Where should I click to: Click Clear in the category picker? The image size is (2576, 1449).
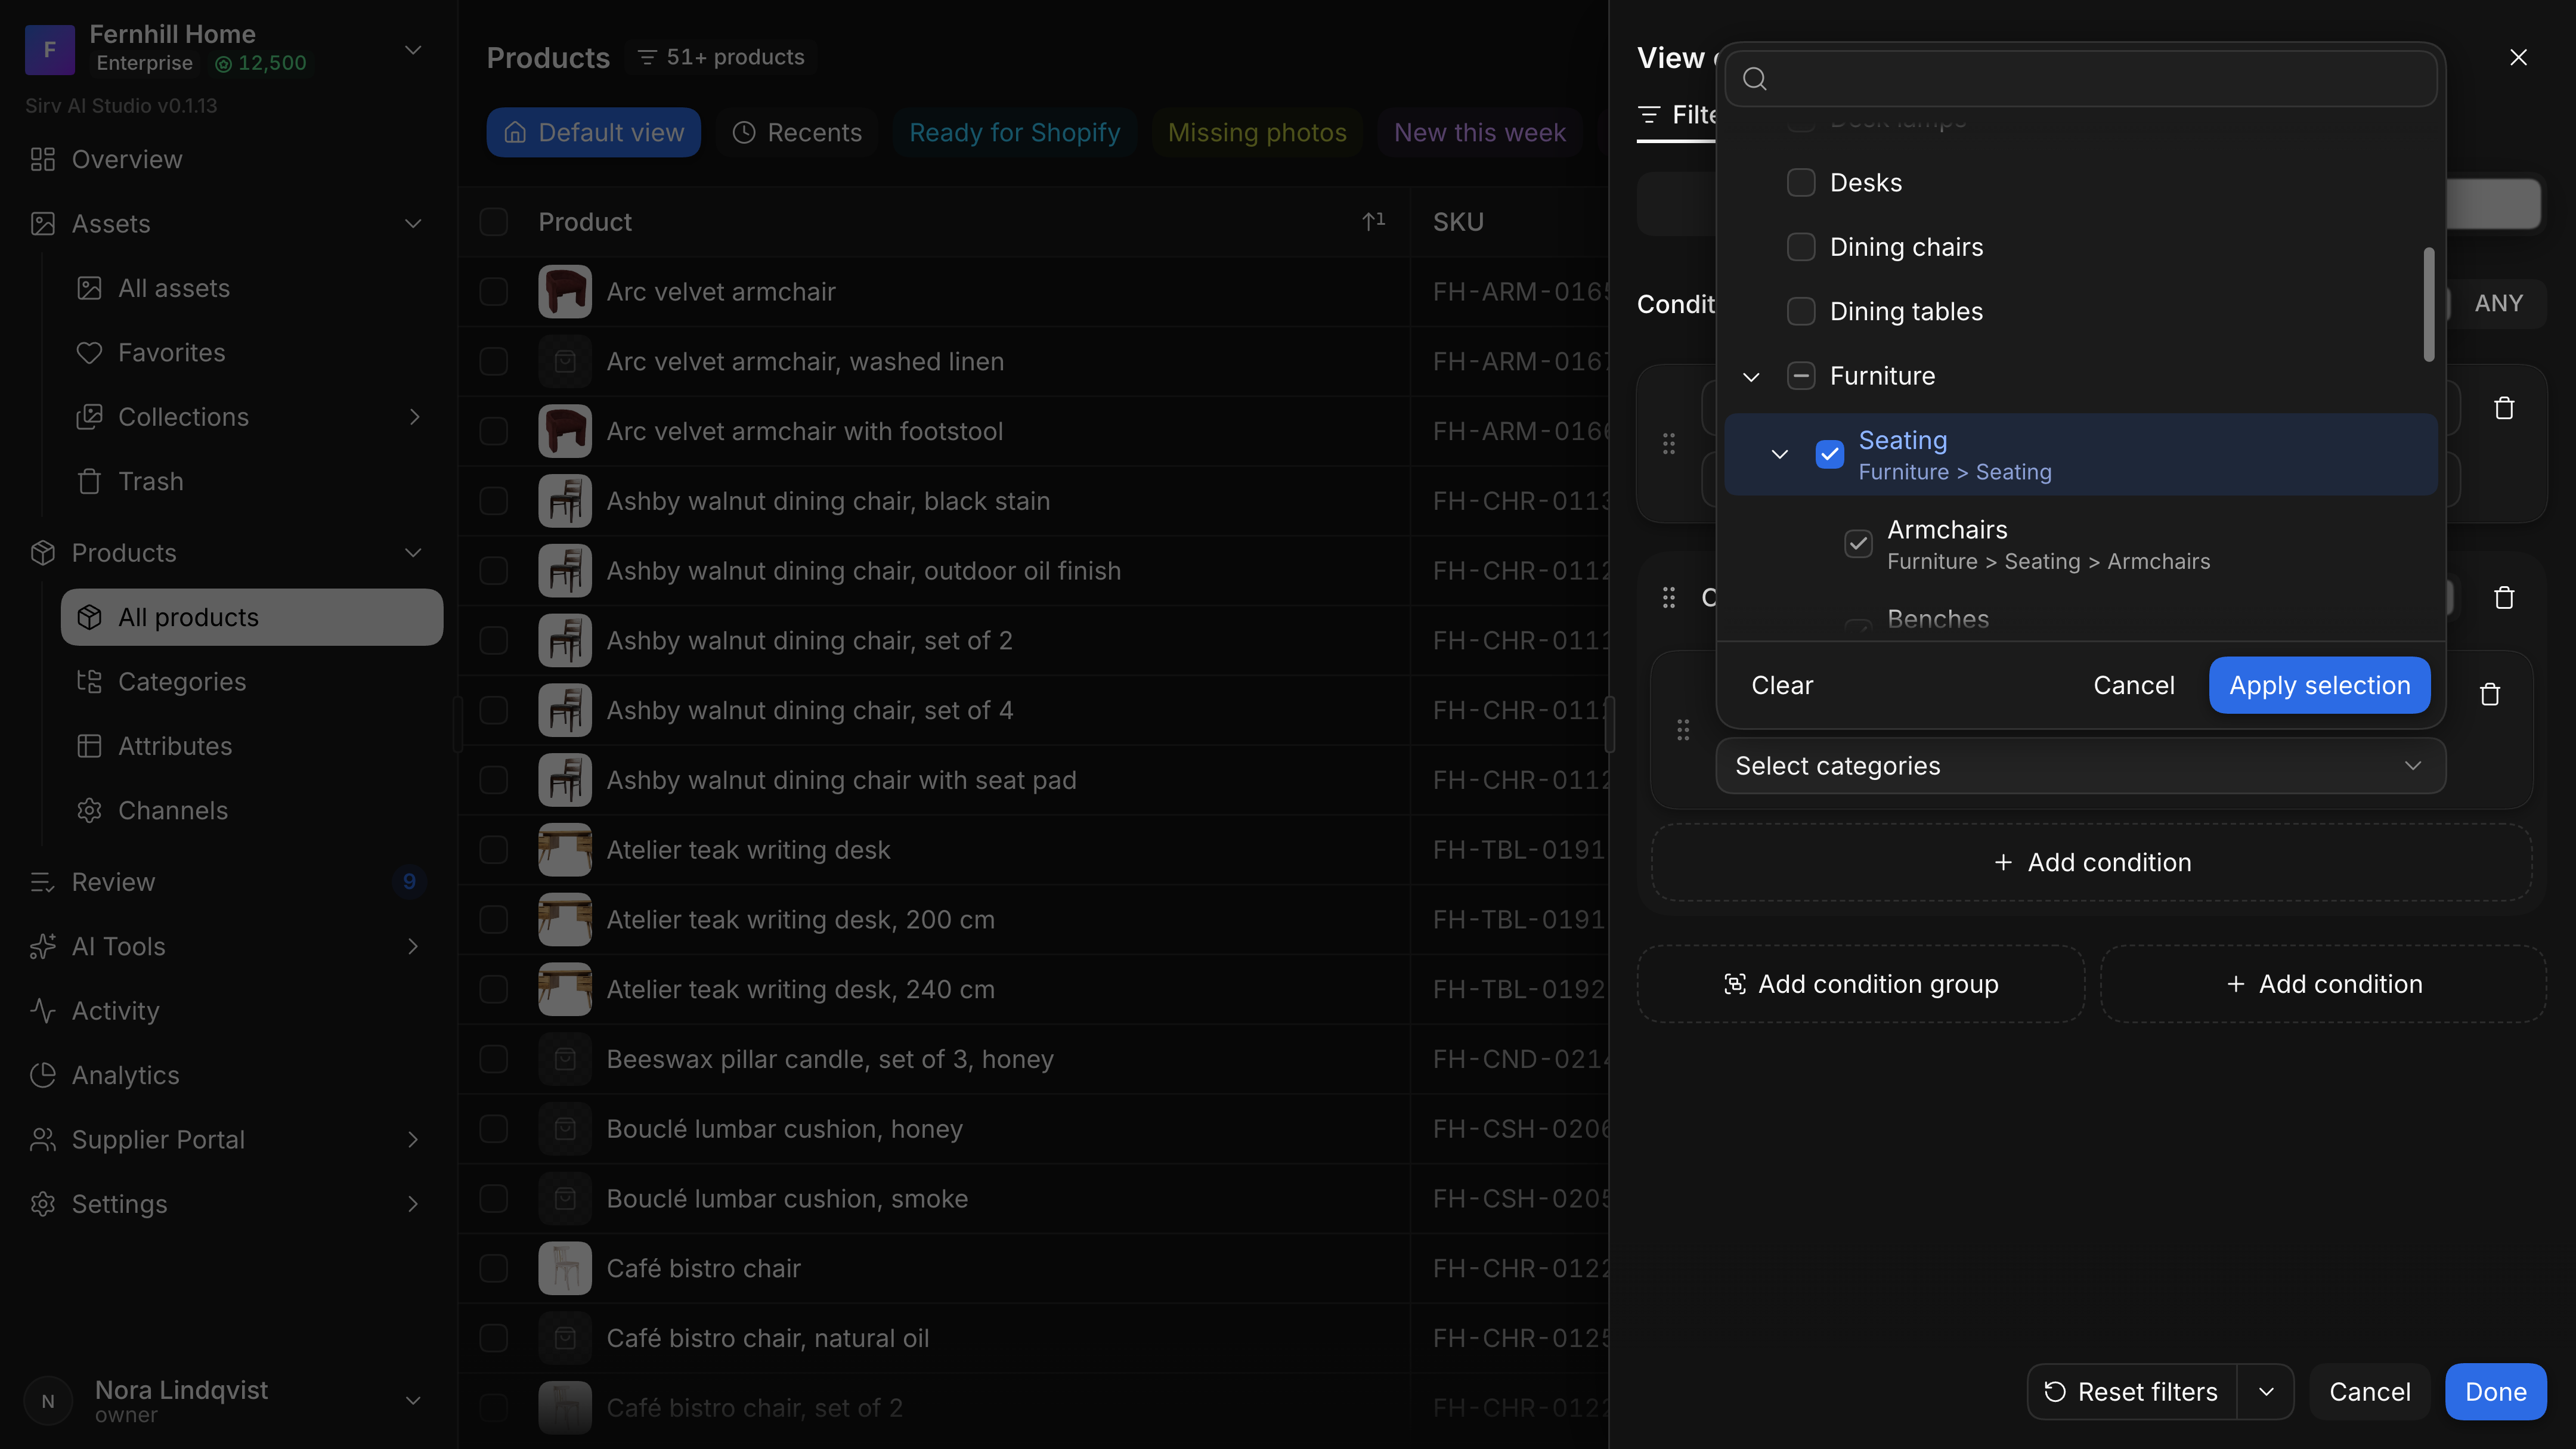[1782, 685]
